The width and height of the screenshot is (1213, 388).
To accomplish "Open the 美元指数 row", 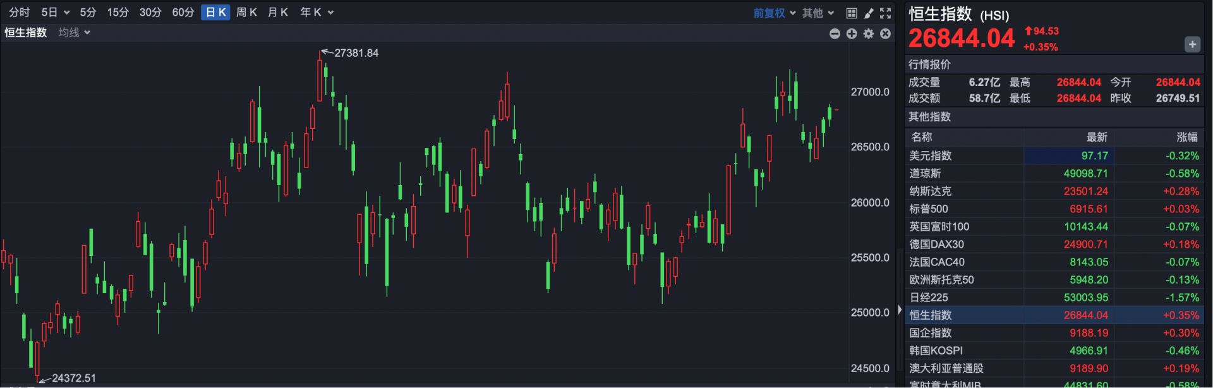I will click(x=1054, y=155).
